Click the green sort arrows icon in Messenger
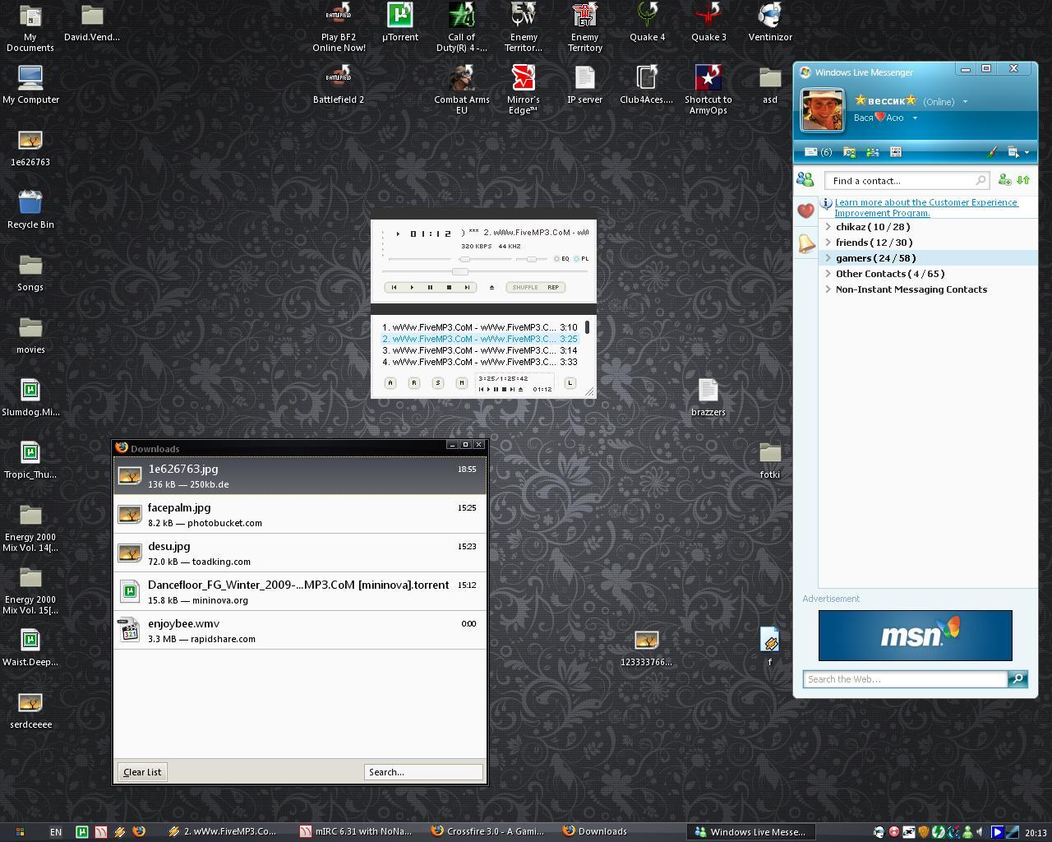 click(x=1023, y=180)
